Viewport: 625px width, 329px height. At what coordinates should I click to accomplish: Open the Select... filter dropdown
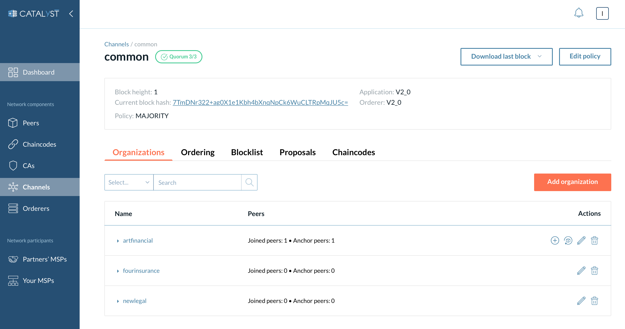pos(129,182)
